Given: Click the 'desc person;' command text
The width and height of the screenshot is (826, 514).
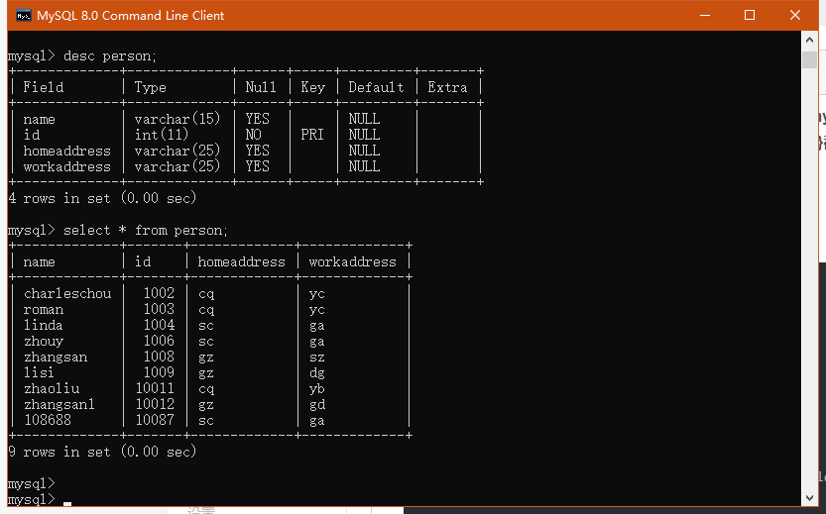Looking at the screenshot, I should click(x=109, y=55).
